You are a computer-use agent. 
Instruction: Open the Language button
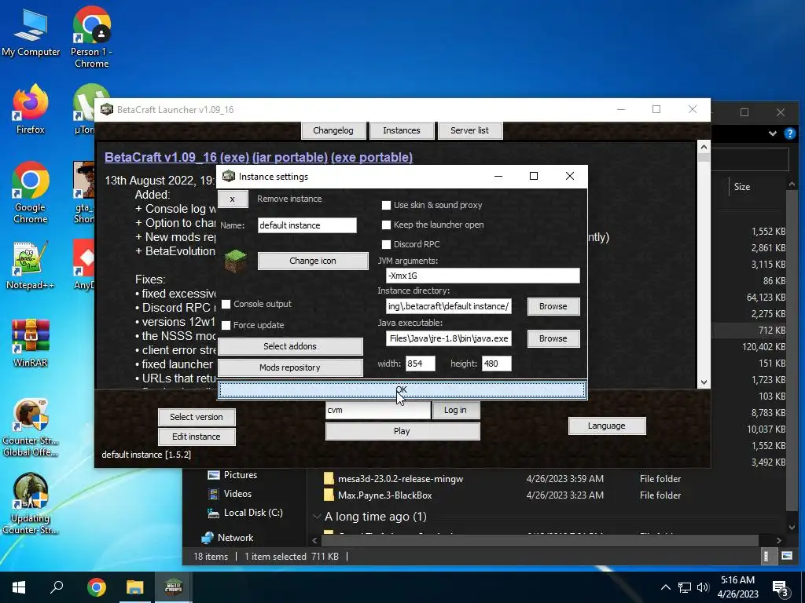[606, 426]
